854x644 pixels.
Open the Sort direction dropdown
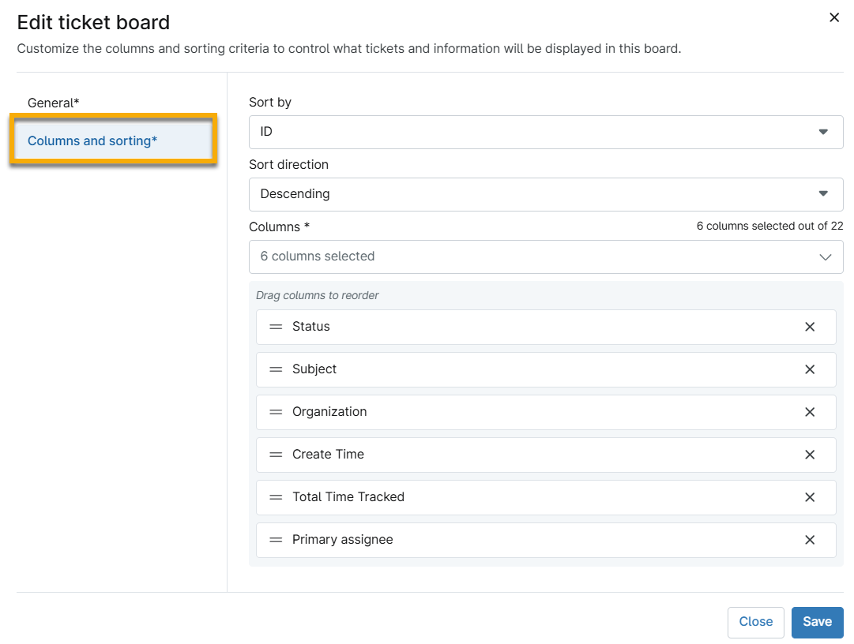coord(545,194)
